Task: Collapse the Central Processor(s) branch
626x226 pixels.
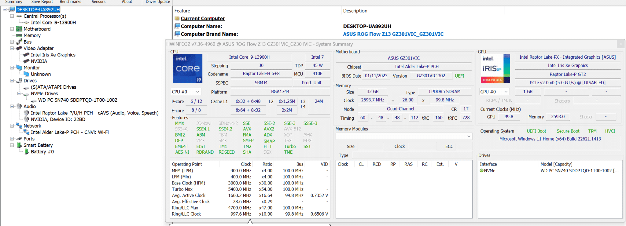Action: (x=12, y=16)
